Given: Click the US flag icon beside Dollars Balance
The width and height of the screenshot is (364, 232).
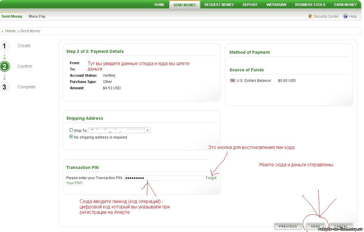Looking at the screenshot, I should (x=232, y=81).
